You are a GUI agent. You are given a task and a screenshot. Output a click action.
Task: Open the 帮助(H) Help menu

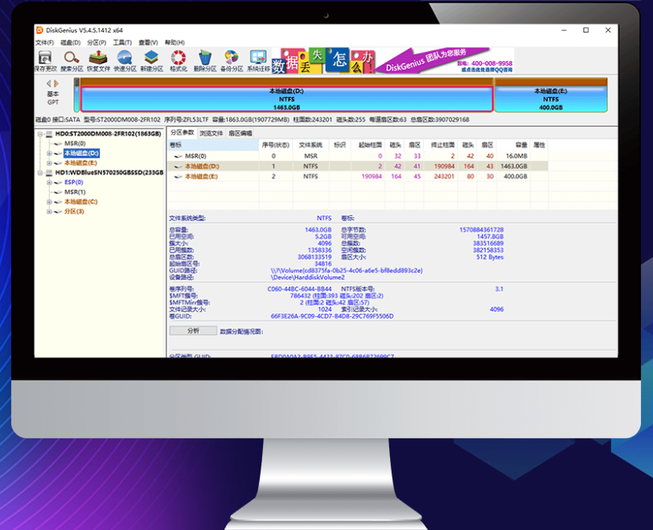tap(175, 43)
